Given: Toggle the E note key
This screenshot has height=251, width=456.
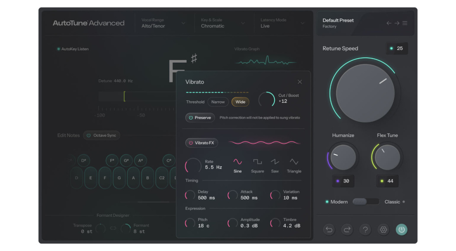Looking at the screenshot, I should pyautogui.click(x=91, y=178).
